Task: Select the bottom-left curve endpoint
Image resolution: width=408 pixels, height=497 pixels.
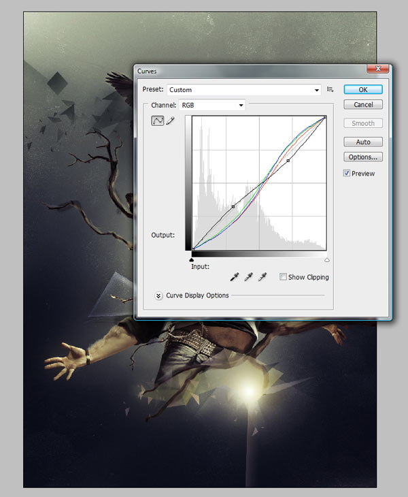Action: (x=193, y=249)
